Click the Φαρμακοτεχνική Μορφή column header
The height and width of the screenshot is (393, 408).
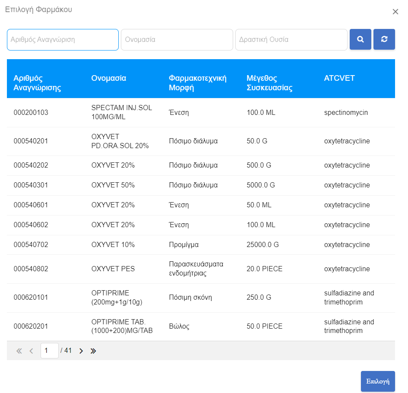(x=197, y=83)
